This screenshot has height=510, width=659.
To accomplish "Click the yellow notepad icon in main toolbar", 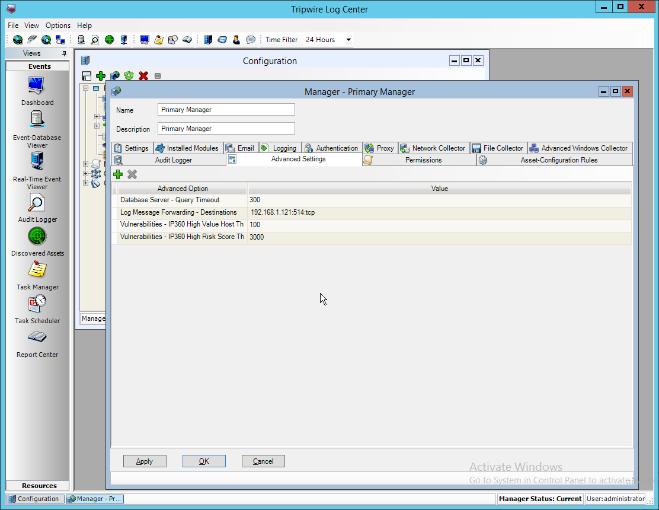I will pyautogui.click(x=159, y=40).
